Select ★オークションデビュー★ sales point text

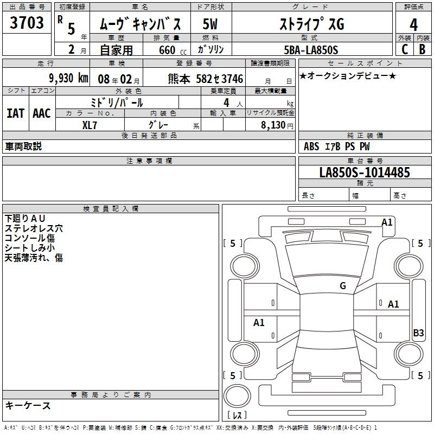tap(348, 75)
